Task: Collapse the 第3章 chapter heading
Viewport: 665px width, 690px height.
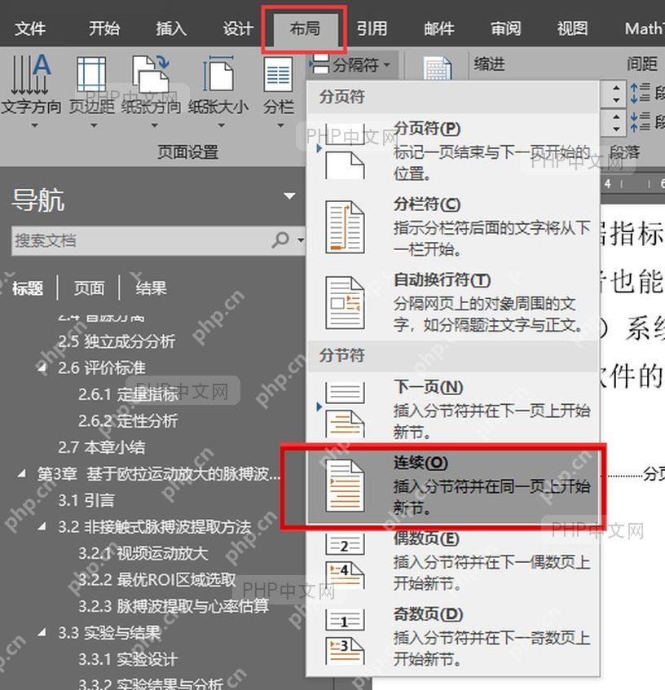Action: pyautogui.click(x=21, y=474)
